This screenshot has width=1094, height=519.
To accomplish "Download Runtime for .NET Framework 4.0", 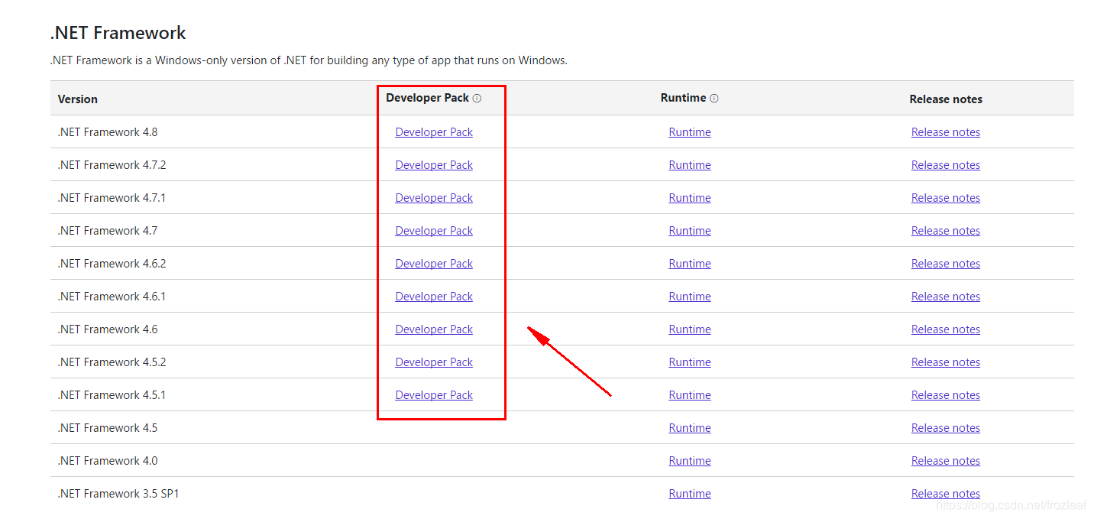I will (690, 461).
